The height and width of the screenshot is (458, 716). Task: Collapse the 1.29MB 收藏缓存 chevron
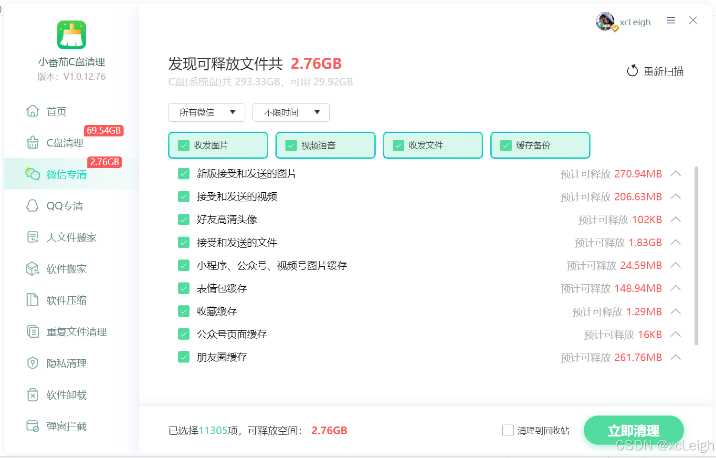(x=675, y=311)
